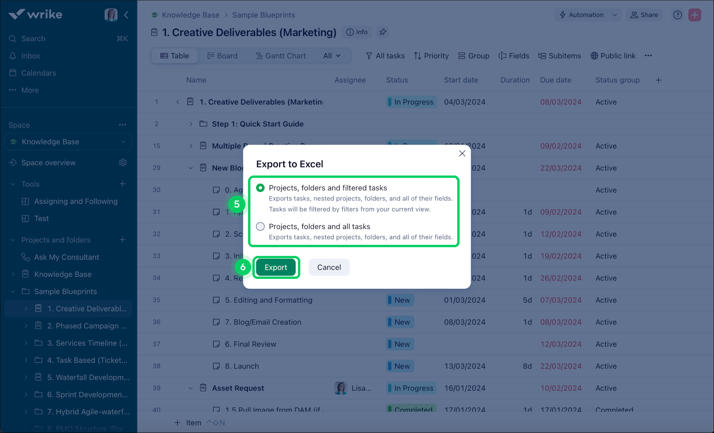Open the help question mark icon

(x=678, y=15)
